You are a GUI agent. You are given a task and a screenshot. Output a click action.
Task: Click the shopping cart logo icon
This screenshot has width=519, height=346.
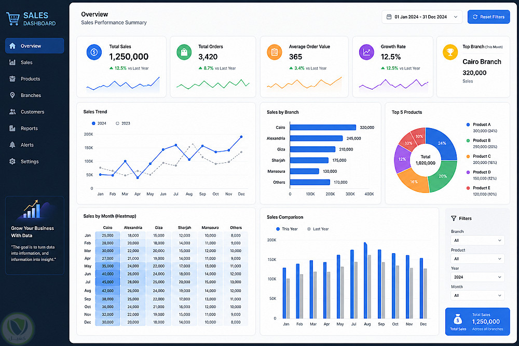13,19
